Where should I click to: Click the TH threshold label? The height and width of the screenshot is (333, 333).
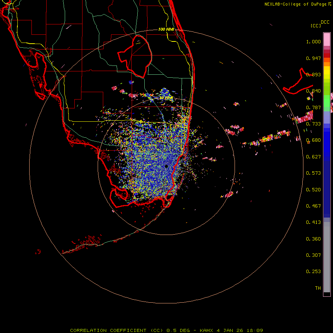[318, 288]
